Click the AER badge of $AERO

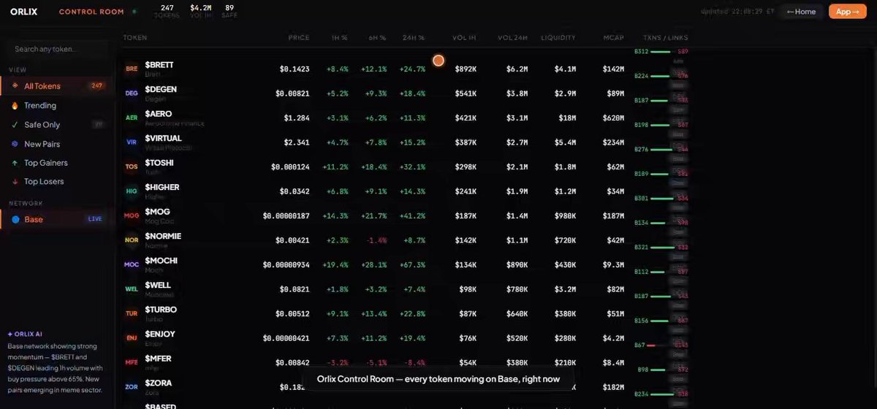[x=132, y=118]
